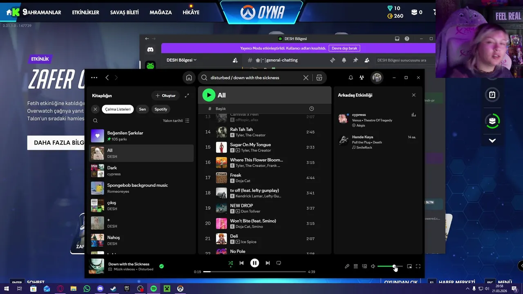
Task: Click the Spotify search input field
Action: [x=255, y=78]
